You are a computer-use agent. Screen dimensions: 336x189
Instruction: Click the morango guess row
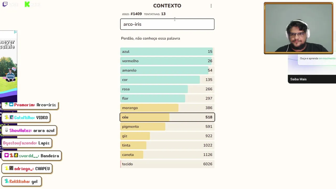(x=167, y=108)
